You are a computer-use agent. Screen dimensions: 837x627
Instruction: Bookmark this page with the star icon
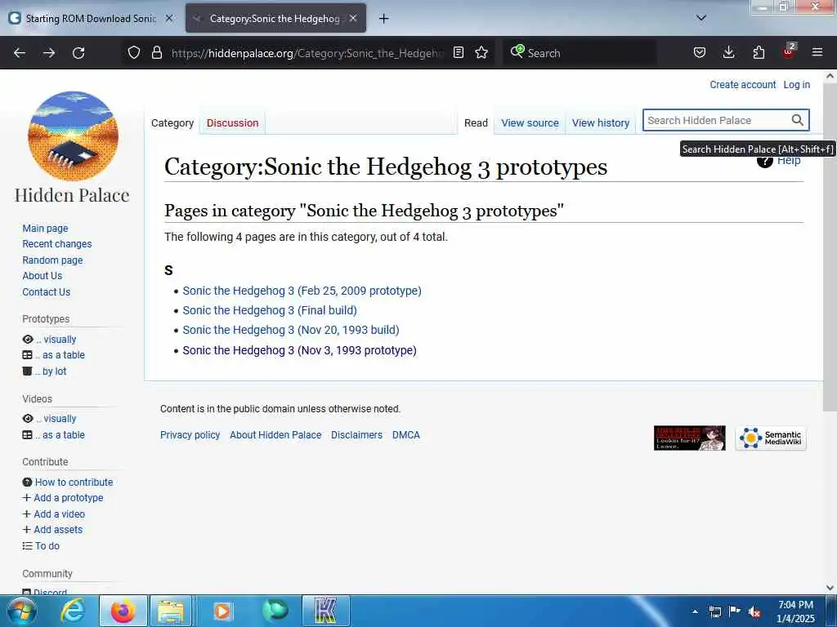pyautogui.click(x=481, y=52)
